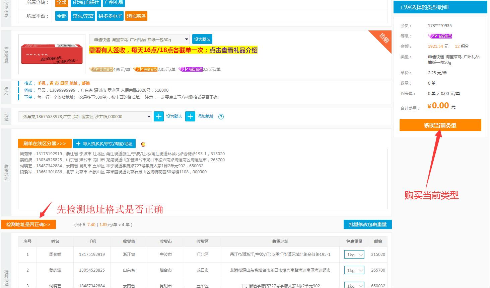Select the 京东/京喜 platform filter

[x=83, y=16]
